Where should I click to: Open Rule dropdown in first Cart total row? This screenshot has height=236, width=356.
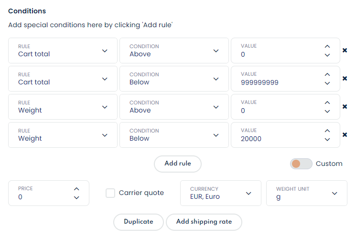[x=63, y=51]
